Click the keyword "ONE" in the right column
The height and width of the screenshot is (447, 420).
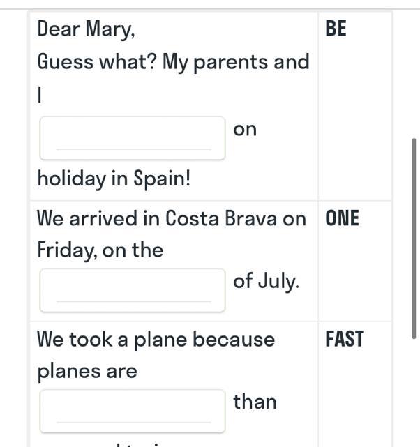[342, 219]
